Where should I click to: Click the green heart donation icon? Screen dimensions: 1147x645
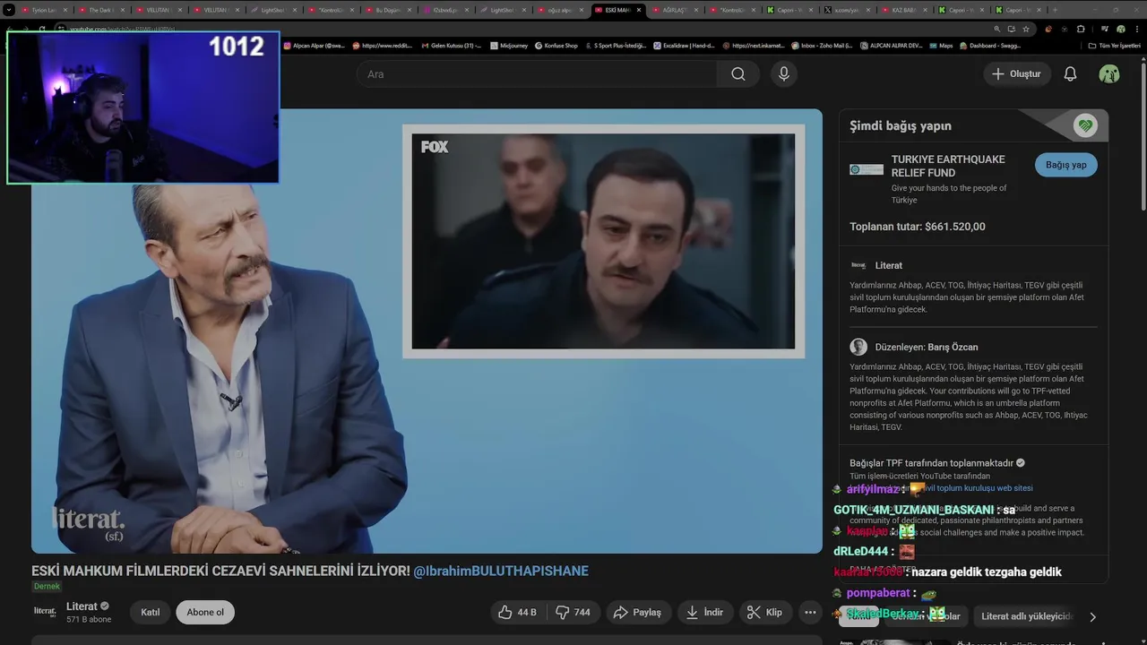coord(1086,126)
